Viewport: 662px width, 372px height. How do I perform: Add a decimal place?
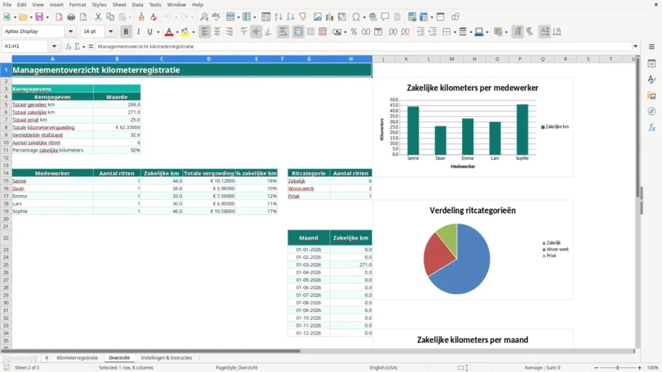[x=392, y=32]
